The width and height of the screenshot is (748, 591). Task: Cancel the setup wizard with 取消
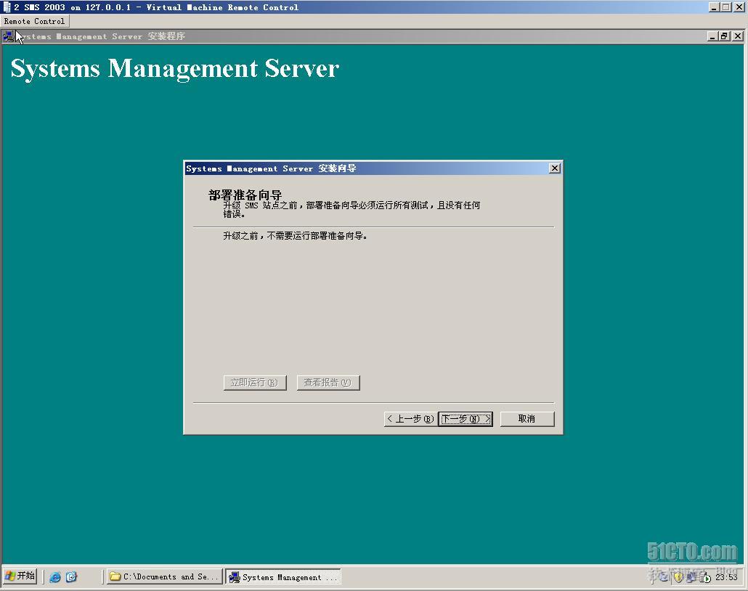pos(527,419)
